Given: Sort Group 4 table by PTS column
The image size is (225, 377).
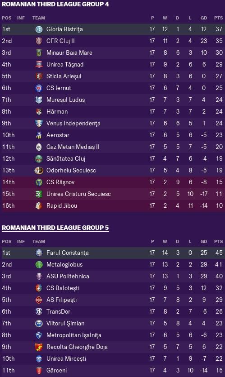Looking at the screenshot, I should tap(218, 18).
